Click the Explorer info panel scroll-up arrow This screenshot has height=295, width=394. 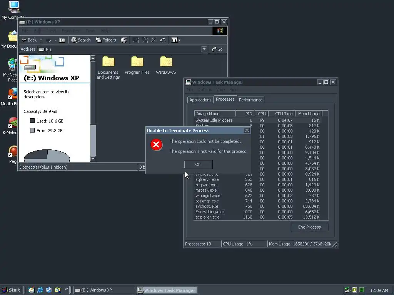tap(93, 58)
